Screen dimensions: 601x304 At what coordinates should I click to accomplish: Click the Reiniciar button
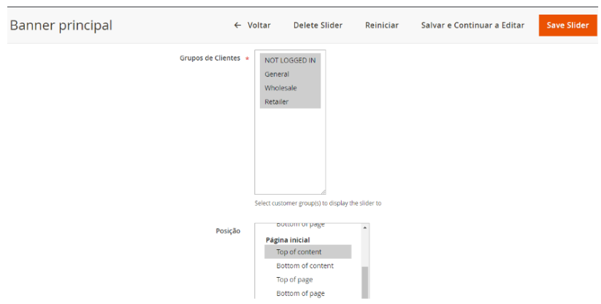point(381,26)
